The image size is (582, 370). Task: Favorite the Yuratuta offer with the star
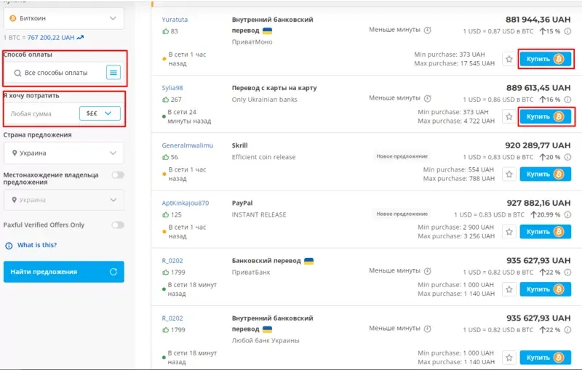pyautogui.click(x=509, y=59)
